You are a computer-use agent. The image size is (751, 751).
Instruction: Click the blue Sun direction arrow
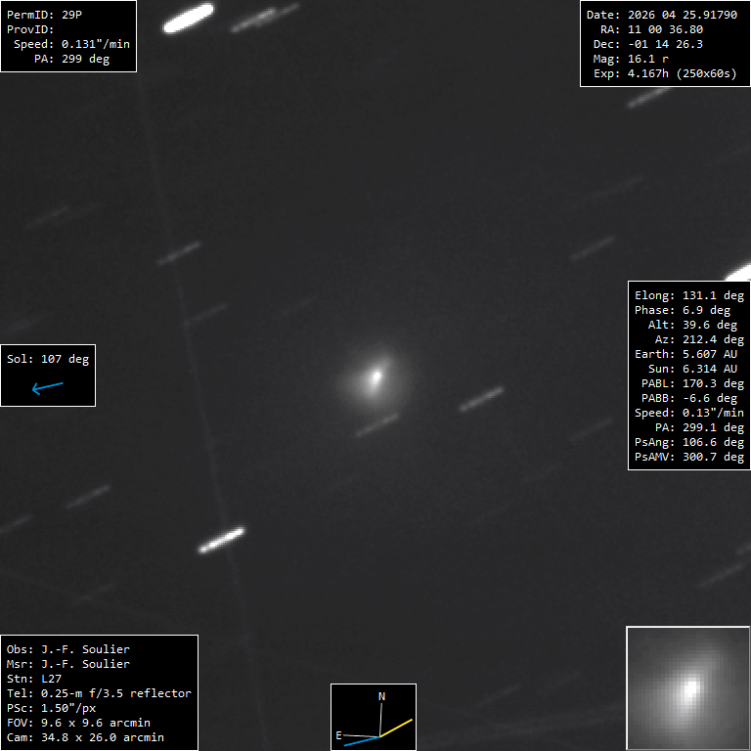pos(47,387)
